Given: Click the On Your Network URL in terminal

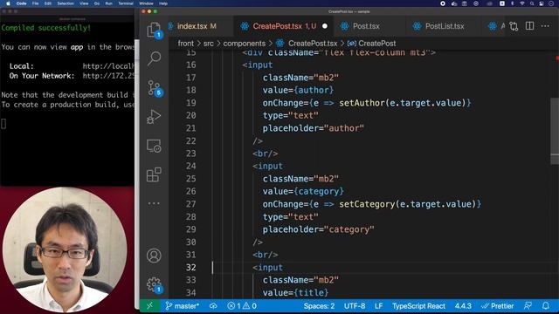Looking at the screenshot, I should coord(108,76).
